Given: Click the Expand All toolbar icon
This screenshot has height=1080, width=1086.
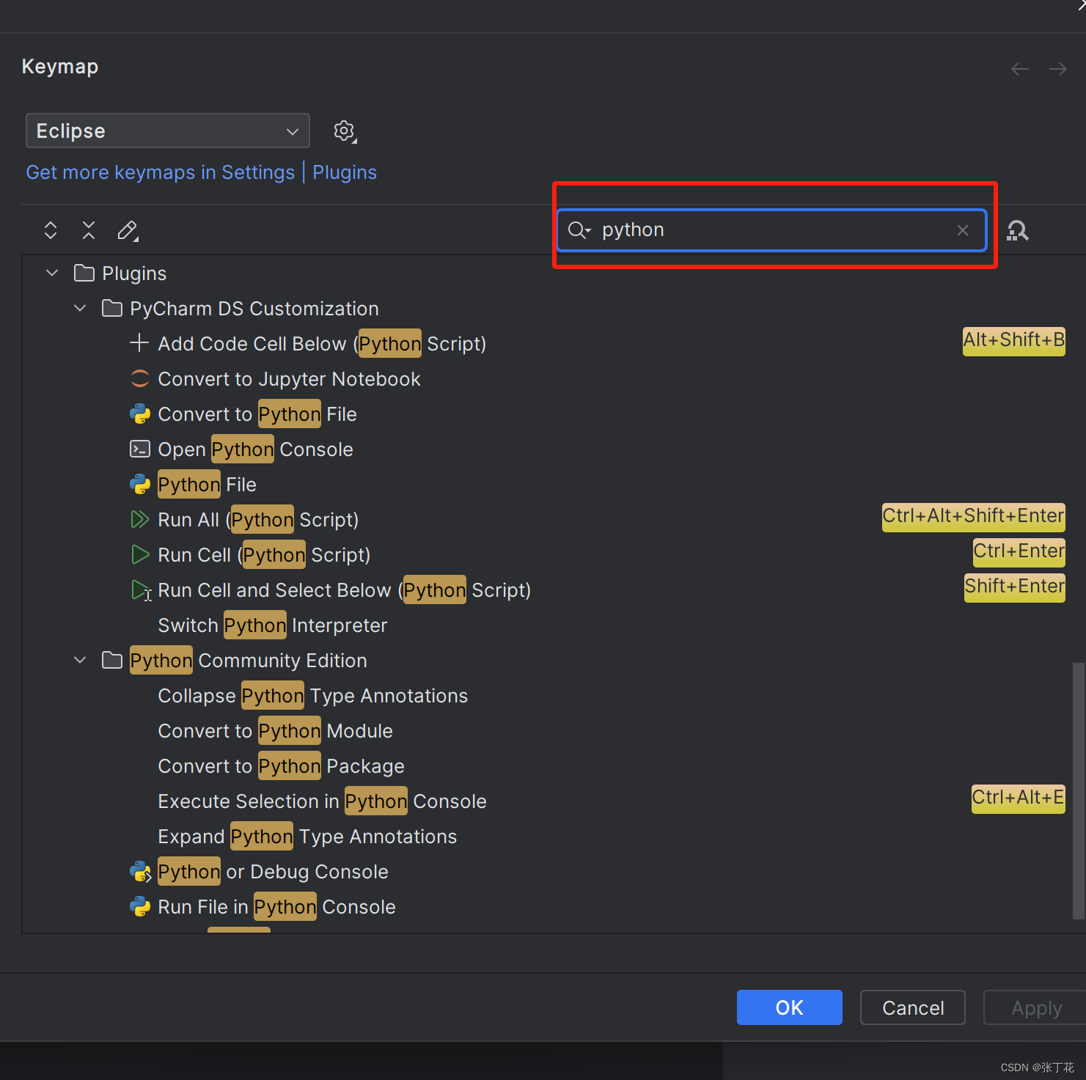Looking at the screenshot, I should click(51, 230).
